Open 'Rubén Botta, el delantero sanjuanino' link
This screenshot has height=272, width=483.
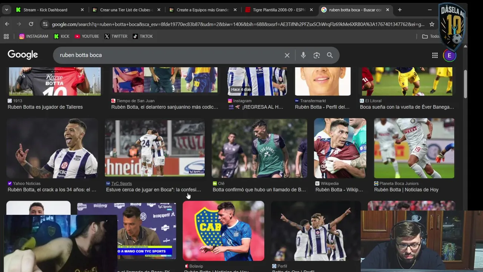tap(165, 107)
